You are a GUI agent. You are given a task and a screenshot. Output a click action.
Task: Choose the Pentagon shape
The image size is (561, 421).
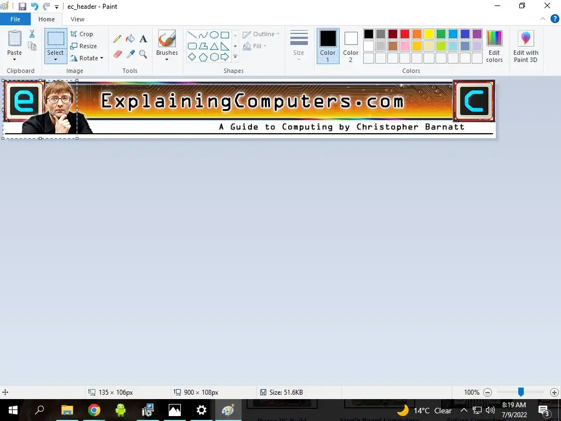click(203, 57)
